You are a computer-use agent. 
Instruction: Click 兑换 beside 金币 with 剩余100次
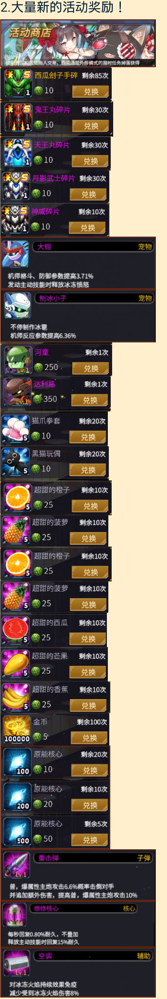[89, 738]
